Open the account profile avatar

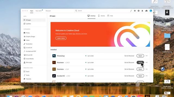click(151, 11)
